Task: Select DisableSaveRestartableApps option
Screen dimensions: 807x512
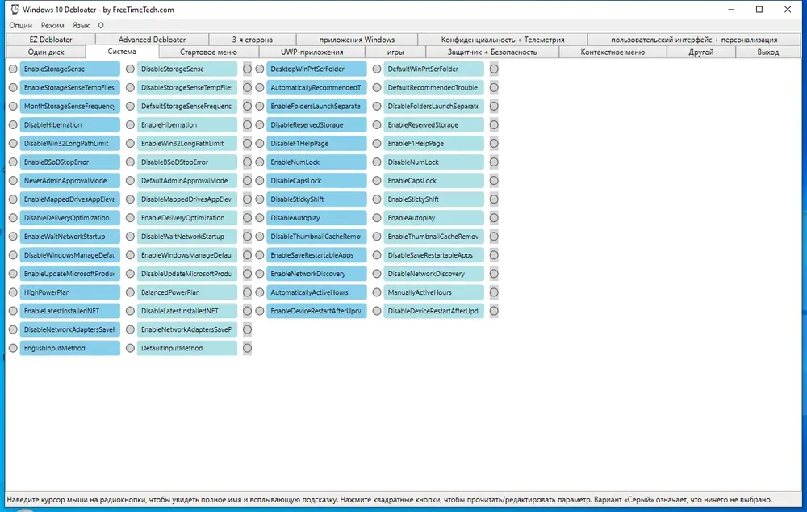Action: pos(377,255)
